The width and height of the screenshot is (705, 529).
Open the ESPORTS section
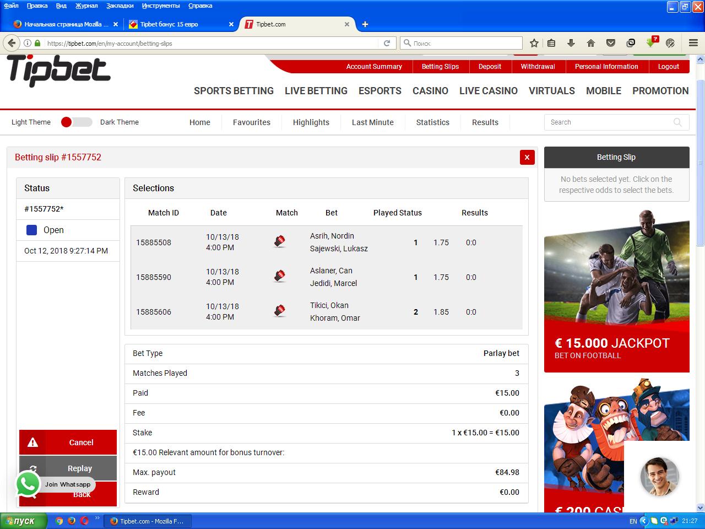tap(380, 91)
